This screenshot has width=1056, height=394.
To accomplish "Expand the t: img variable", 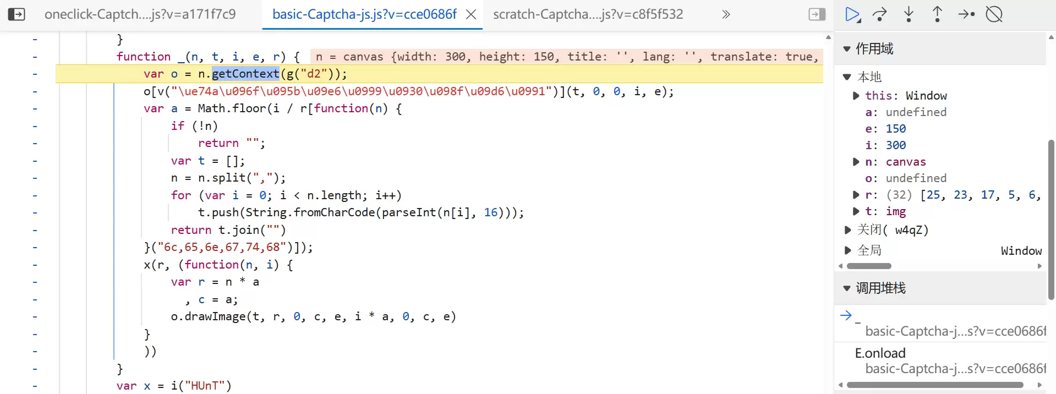I will coord(856,211).
